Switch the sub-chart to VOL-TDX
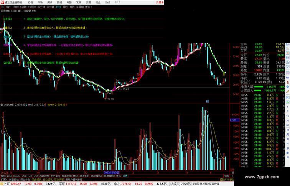 (x=27, y=176)
